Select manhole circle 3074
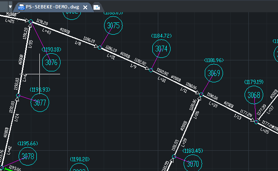 162,49
